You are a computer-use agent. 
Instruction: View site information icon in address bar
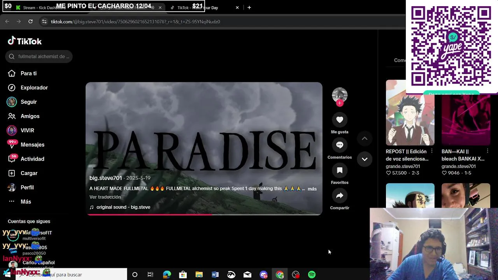44,22
